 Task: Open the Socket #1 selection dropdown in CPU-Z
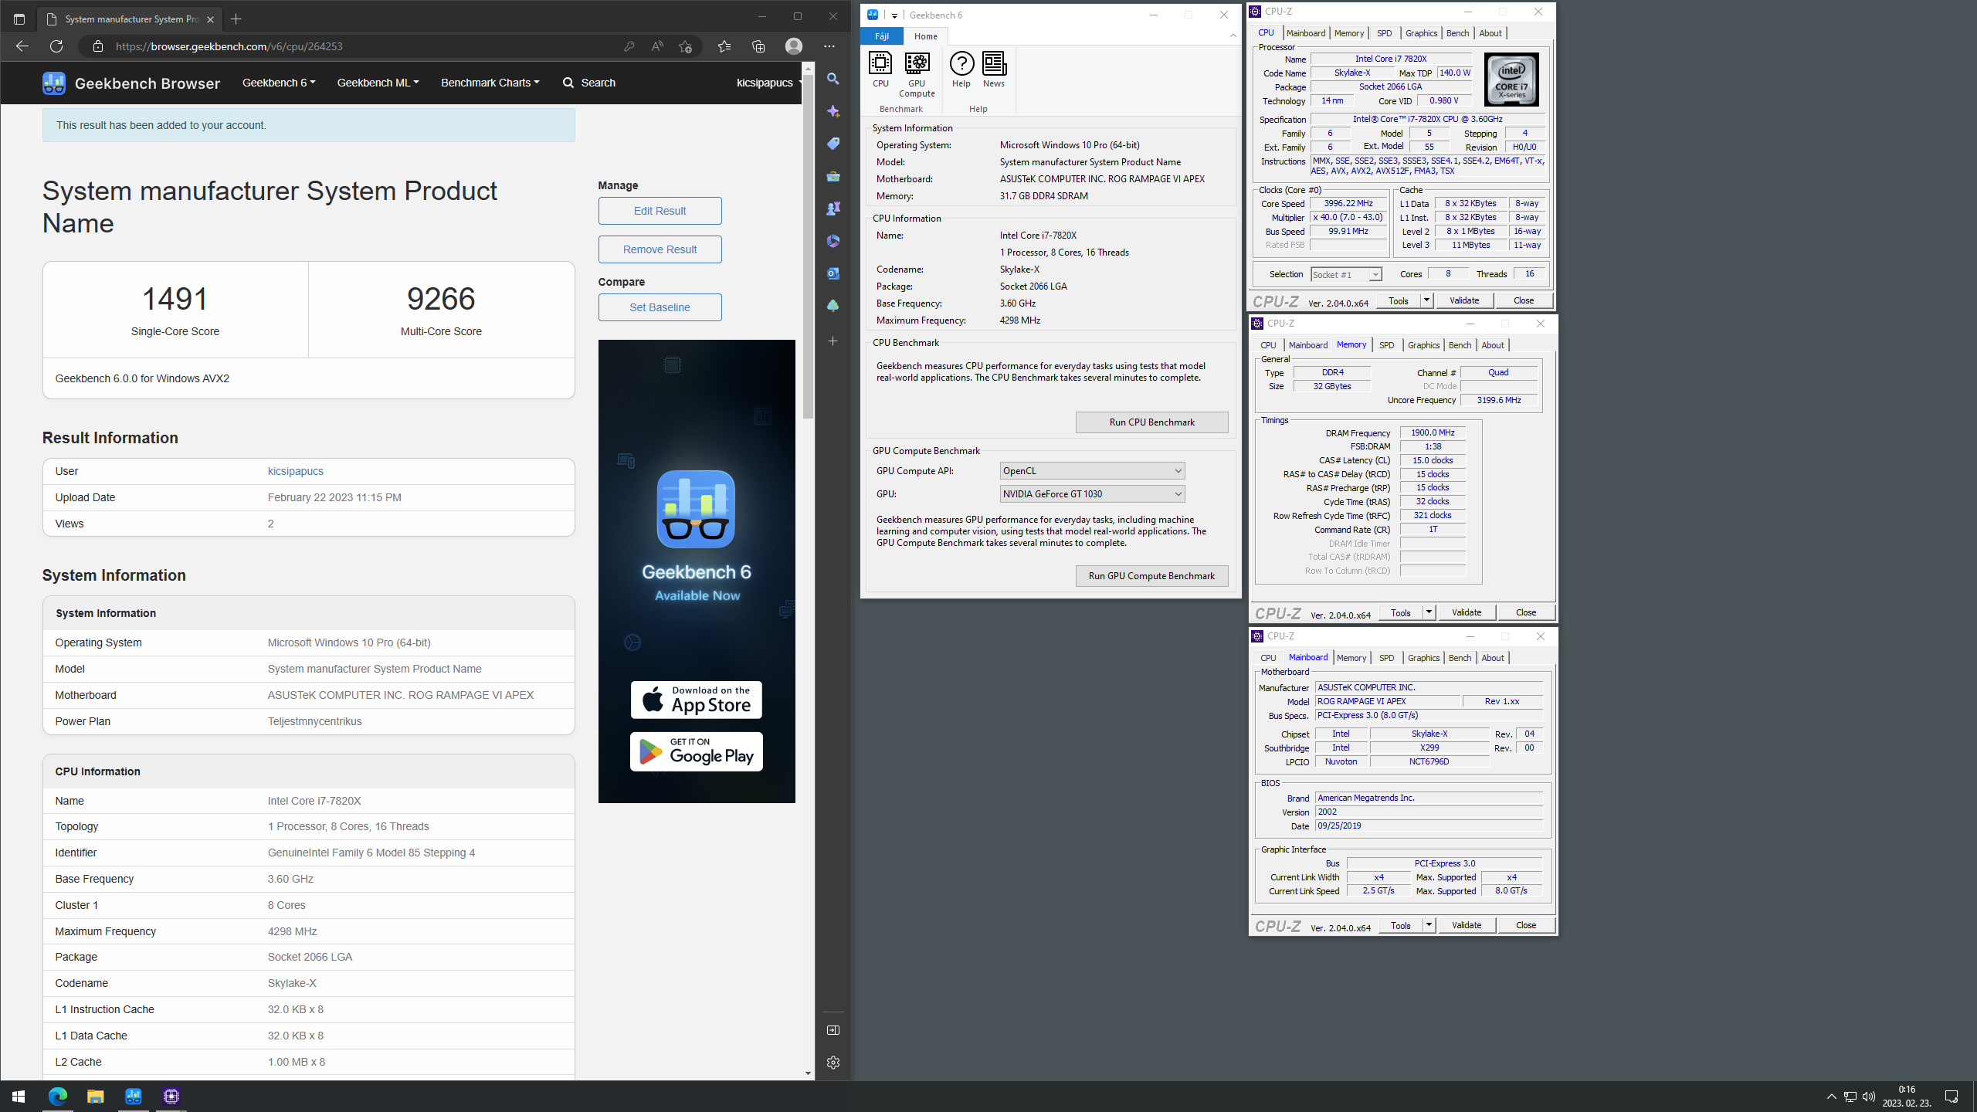[1346, 274]
